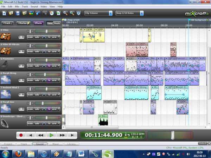Click the L'Ange errant timeline marker
211x158 pixels.
[71, 20]
